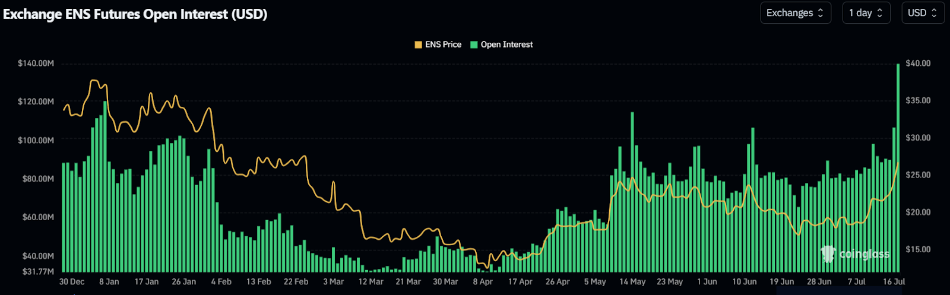Click the $80.00M left axis label
950x295 pixels.
pos(38,179)
